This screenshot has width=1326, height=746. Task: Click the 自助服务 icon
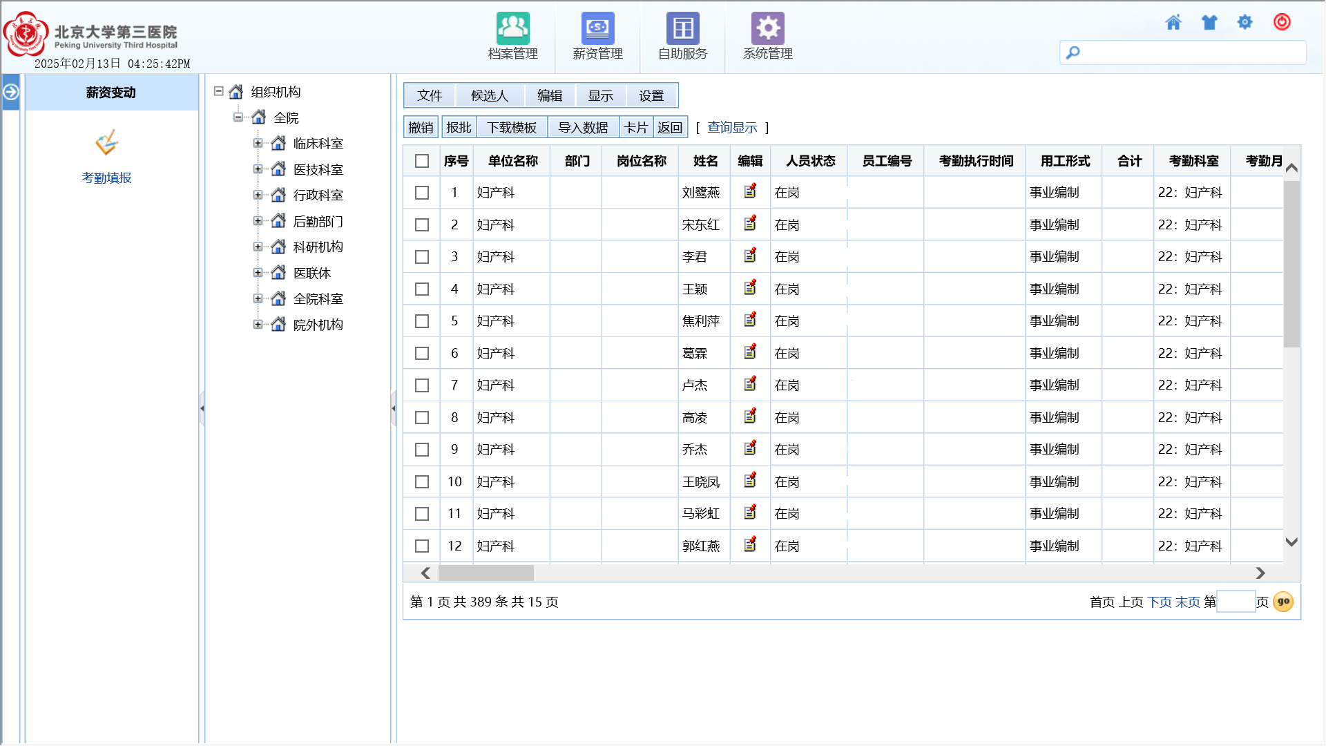coord(682,29)
